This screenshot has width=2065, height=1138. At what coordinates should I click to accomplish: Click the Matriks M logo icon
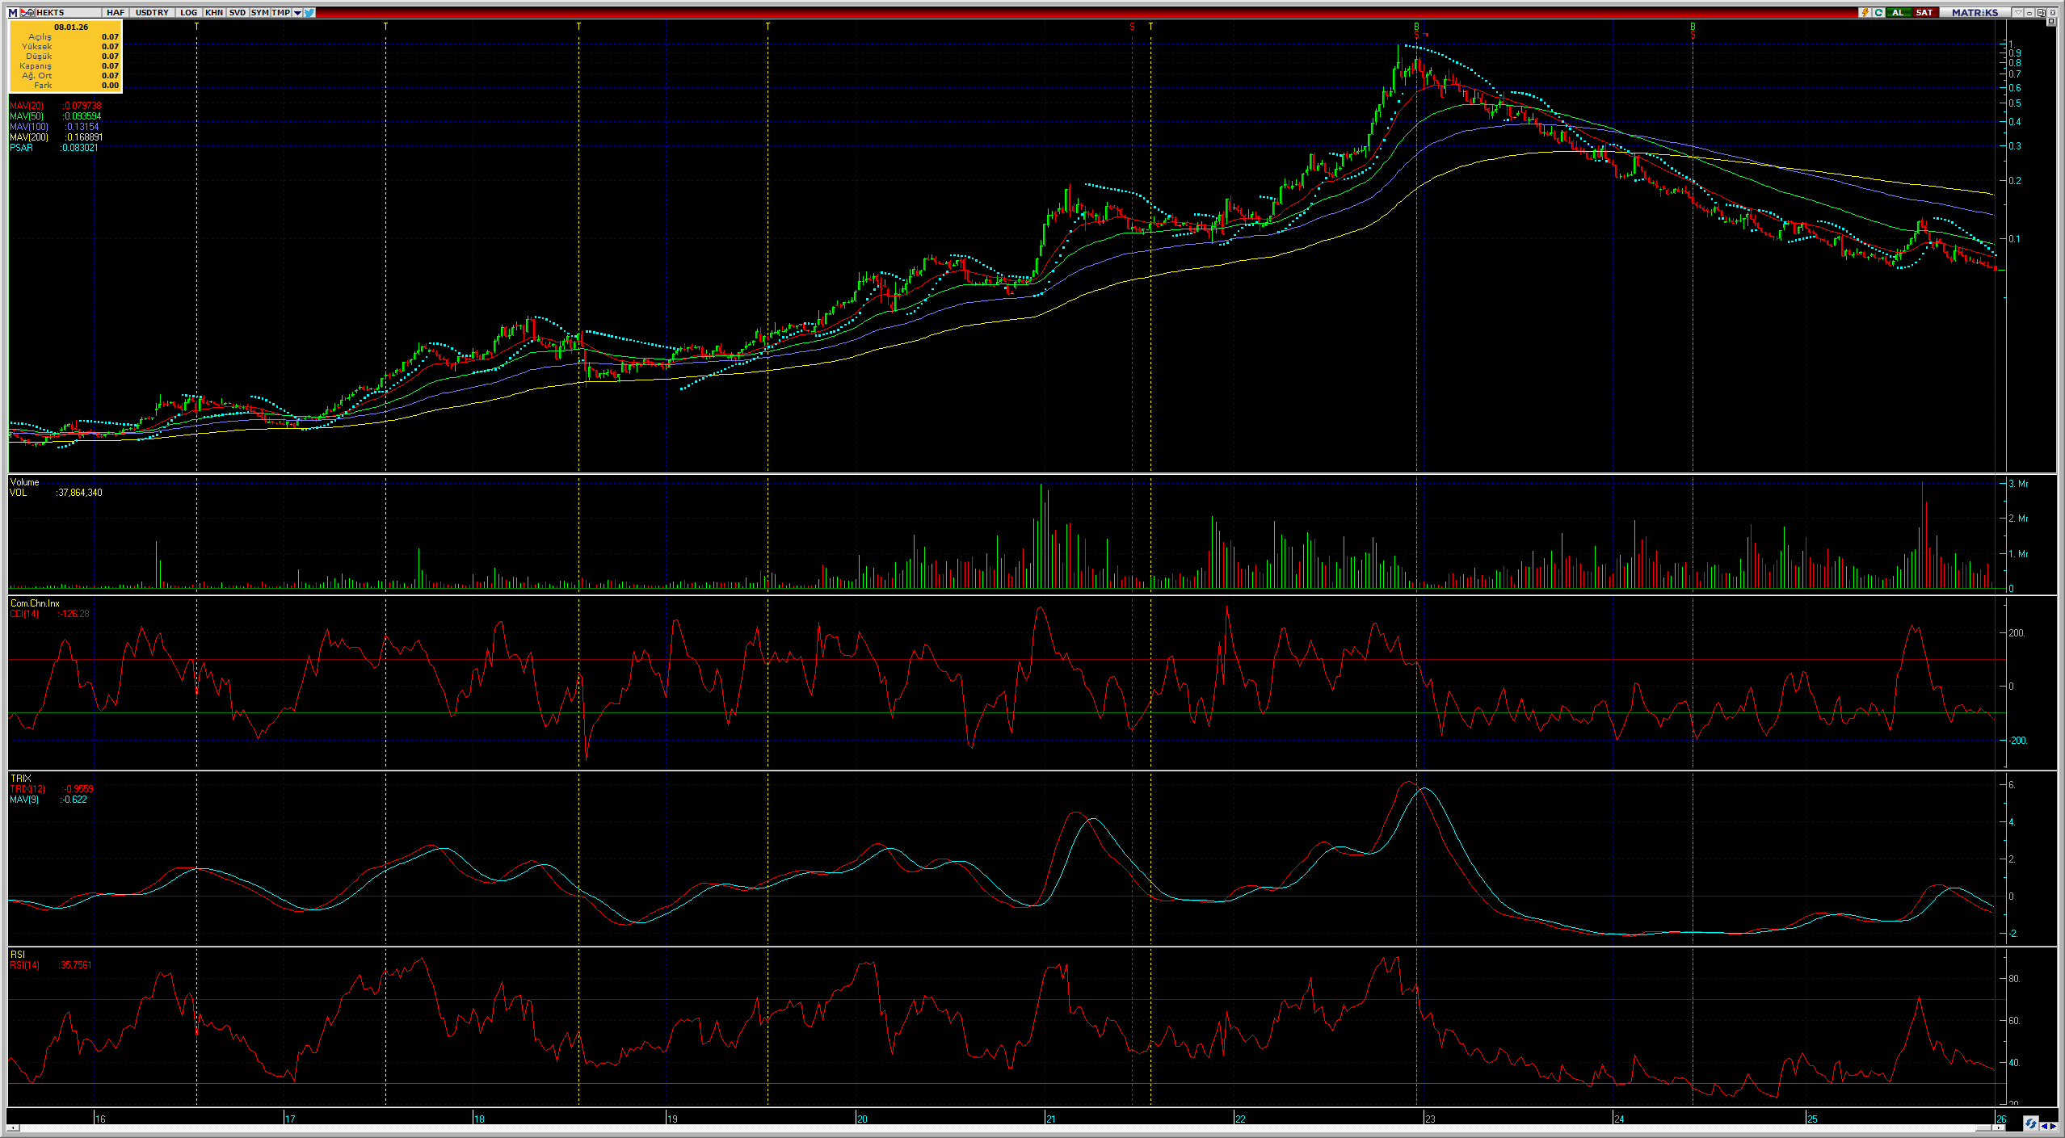[x=13, y=12]
